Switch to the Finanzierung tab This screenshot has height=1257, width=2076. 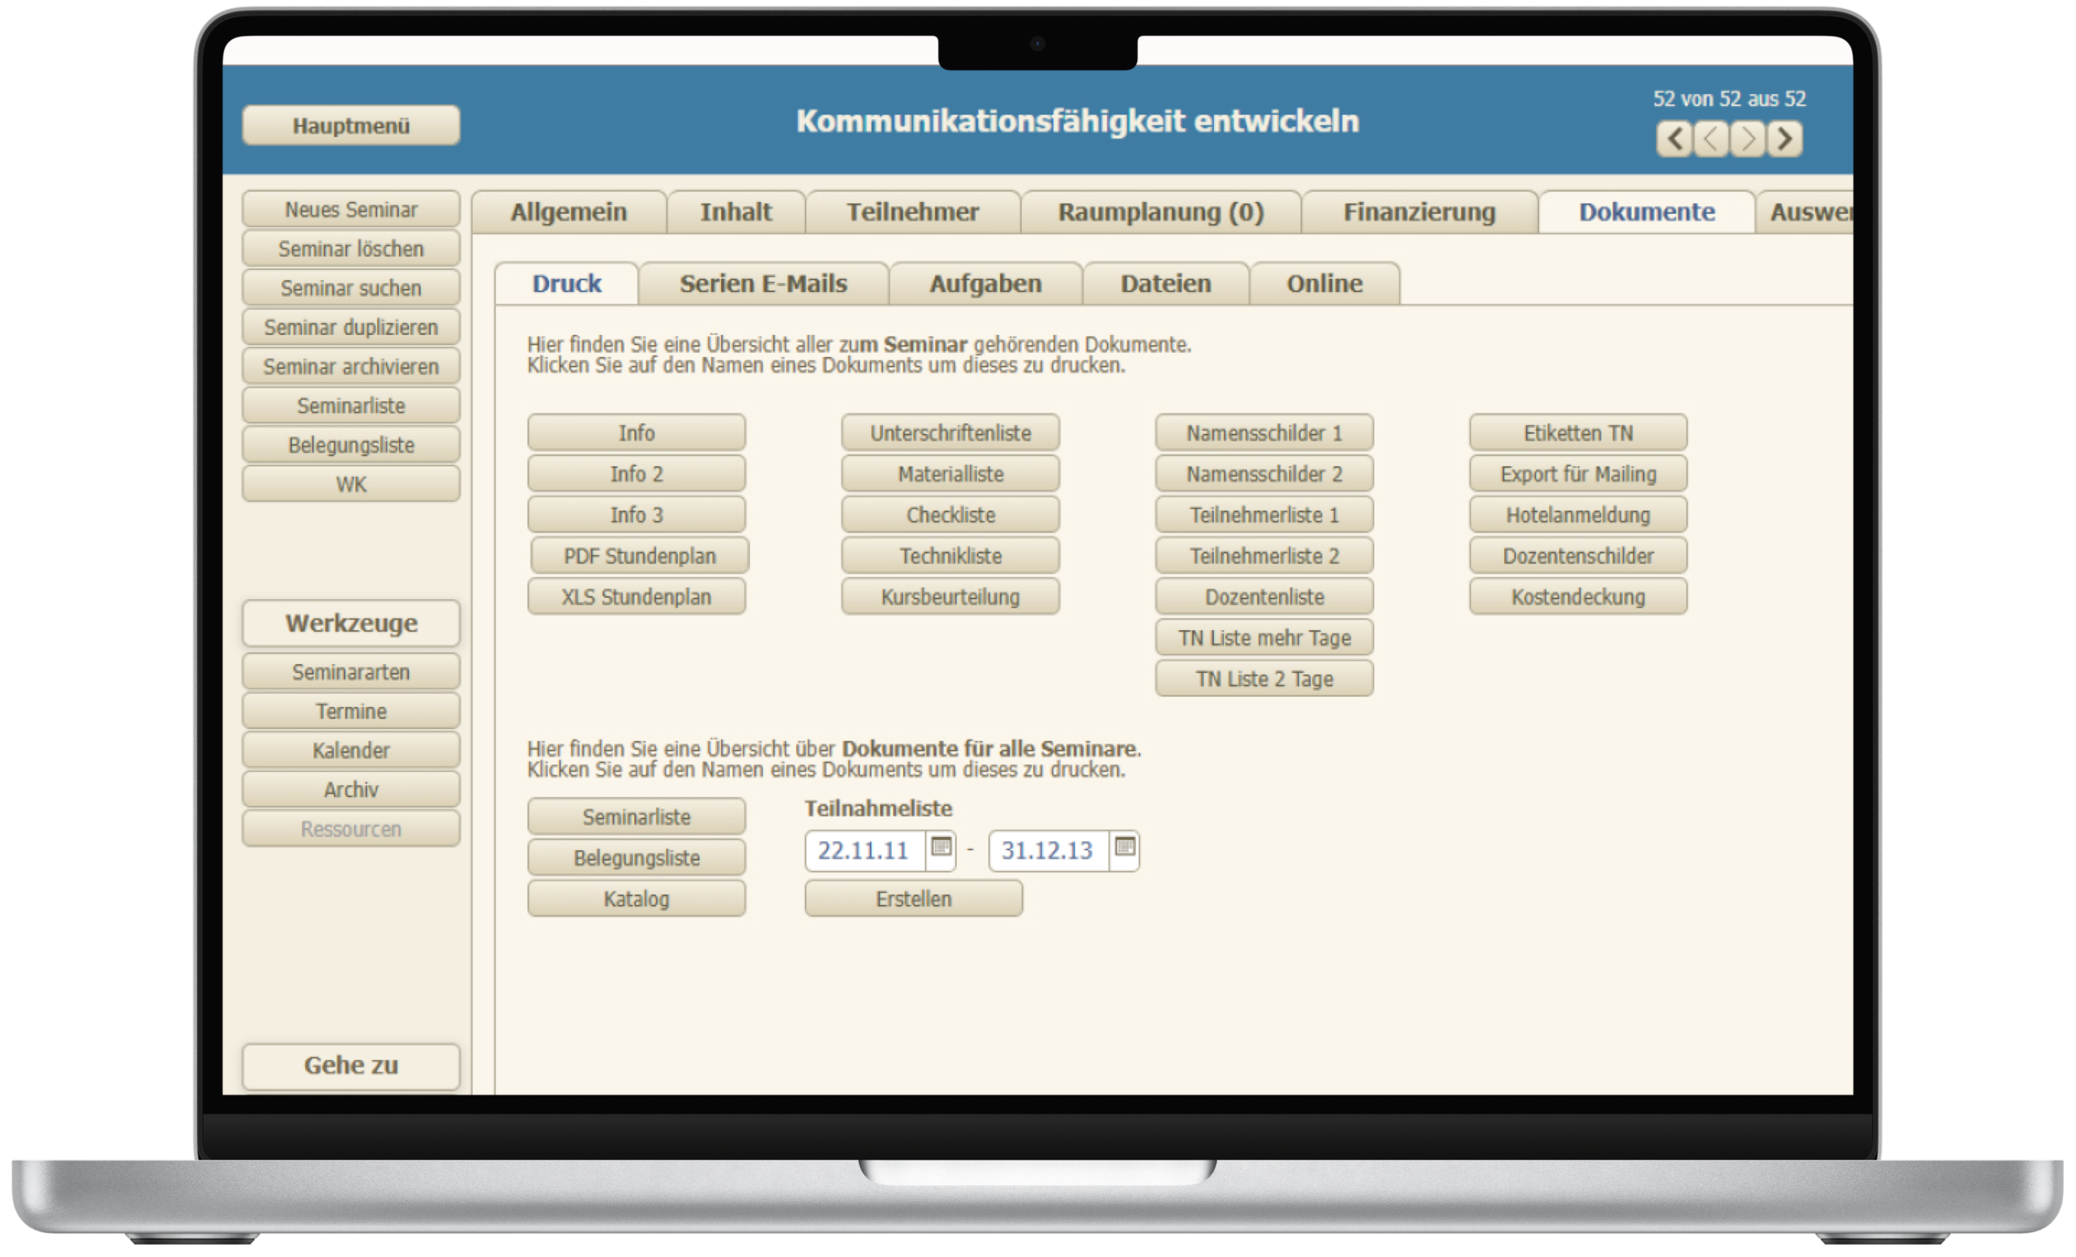1419,212
